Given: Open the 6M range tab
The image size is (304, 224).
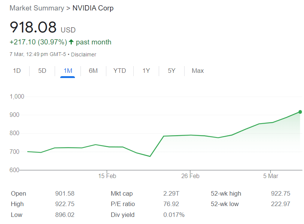Looking at the screenshot, I should click(93, 71).
